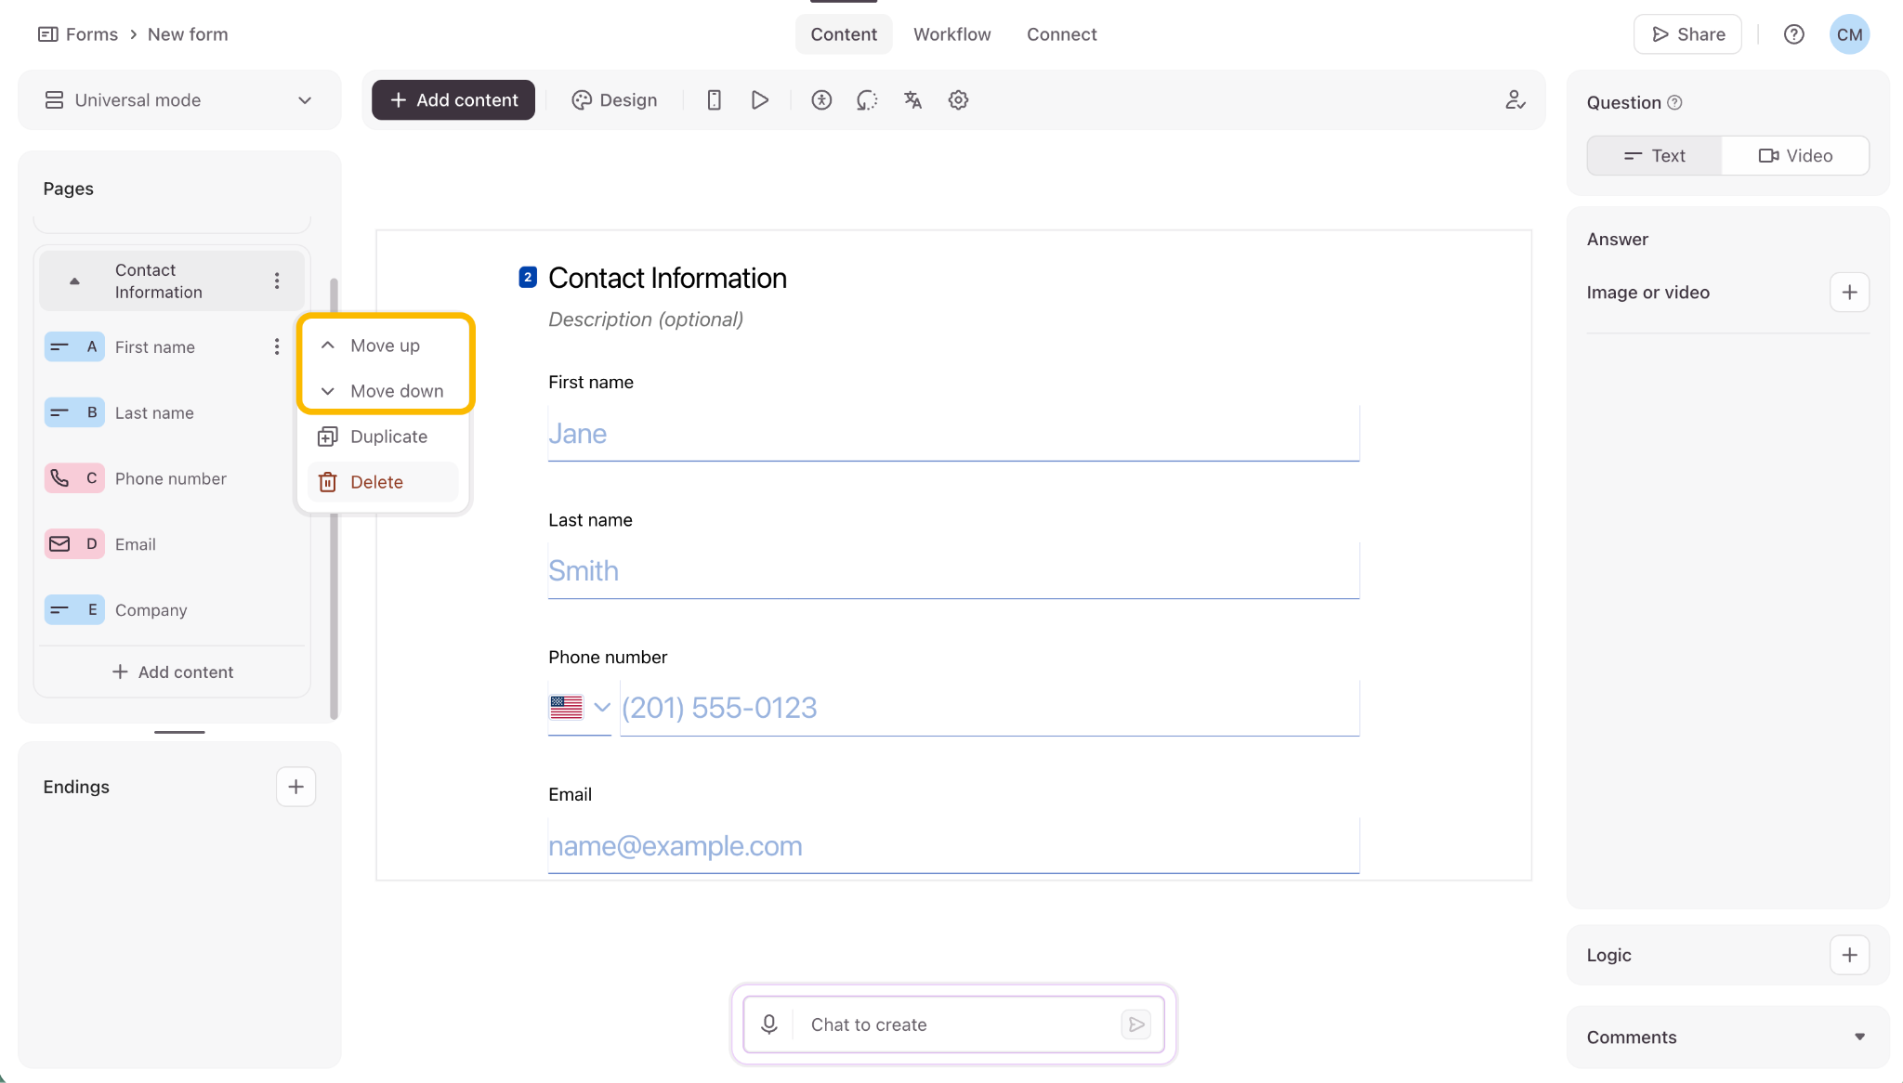The width and height of the screenshot is (1903, 1083).
Task: Click the Share button
Action: click(x=1687, y=34)
